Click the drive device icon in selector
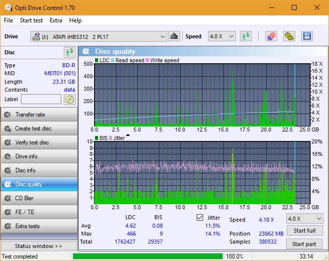This screenshot has width=329, height=261. click(36, 36)
